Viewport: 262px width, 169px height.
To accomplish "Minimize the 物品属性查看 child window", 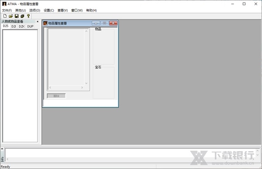I will (96, 23).
